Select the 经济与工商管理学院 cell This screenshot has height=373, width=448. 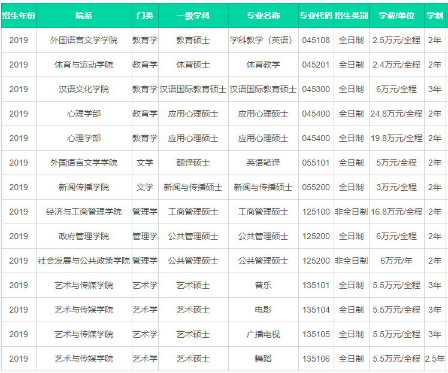(x=84, y=212)
